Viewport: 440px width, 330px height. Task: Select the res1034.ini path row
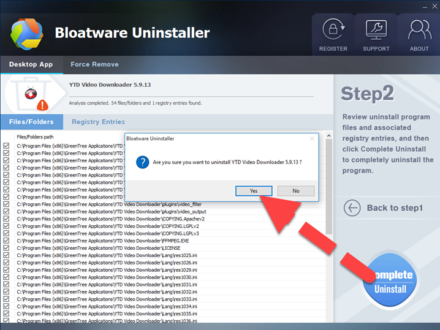(x=107, y=306)
